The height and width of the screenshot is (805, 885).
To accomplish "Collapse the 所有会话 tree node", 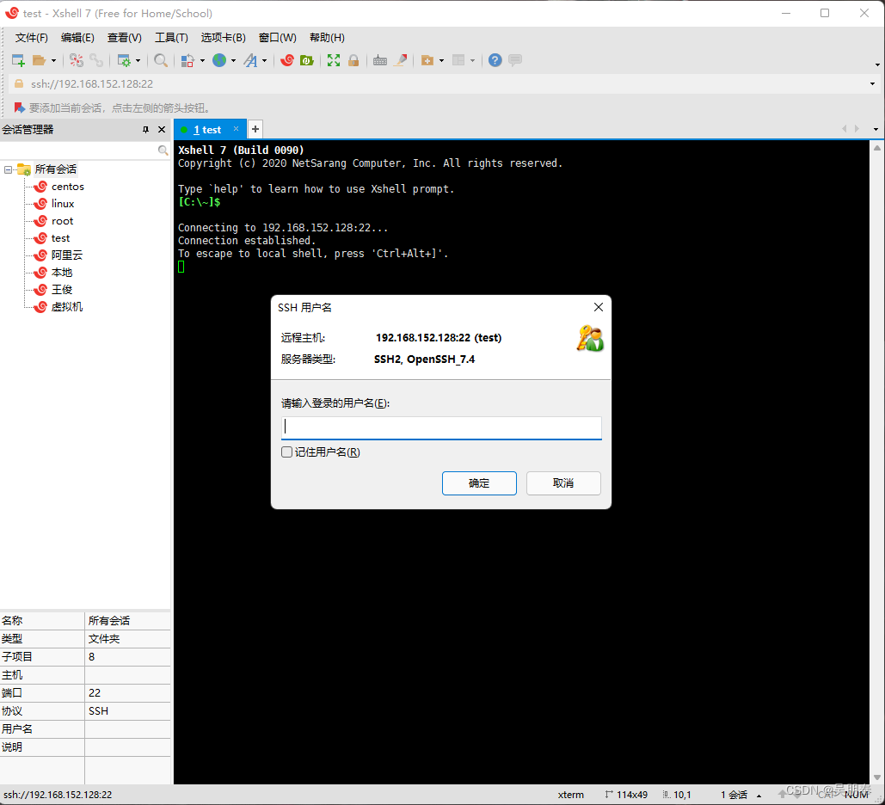I will click(x=8, y=169).
